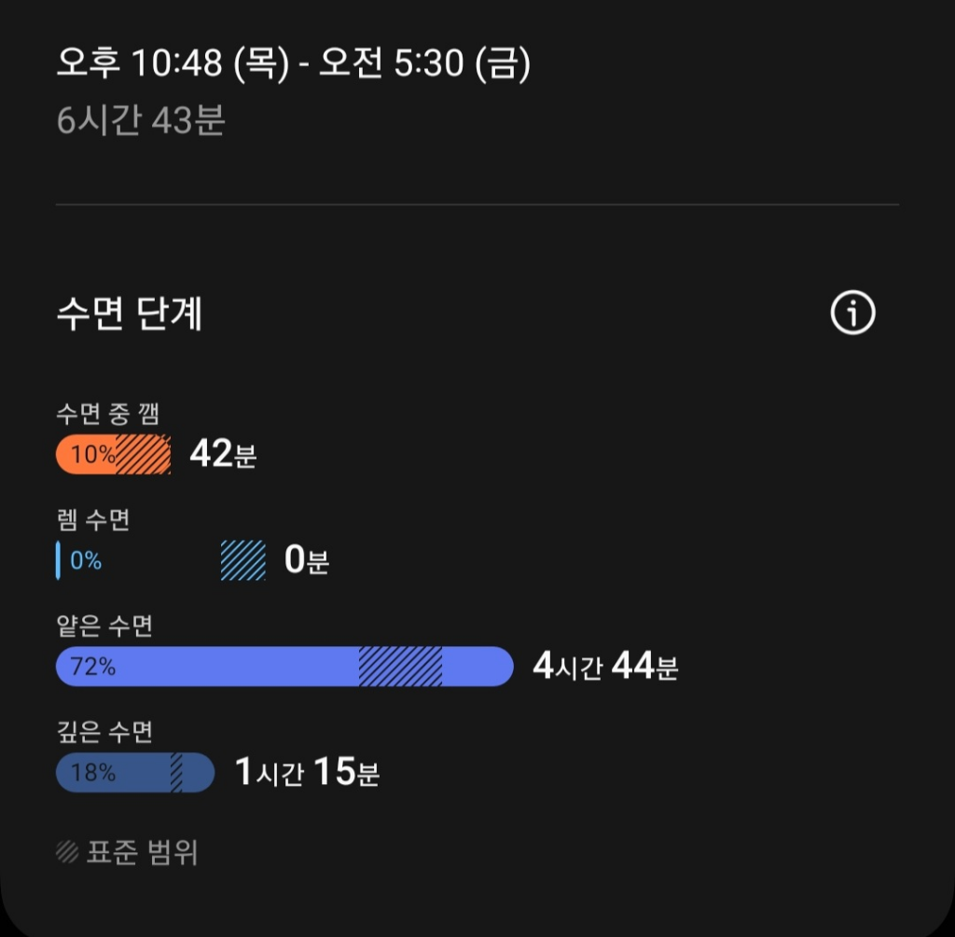Tap the 깊은 수면 label
The height and width of the screenshot is (937, 955).
click(x=104, y=733)
